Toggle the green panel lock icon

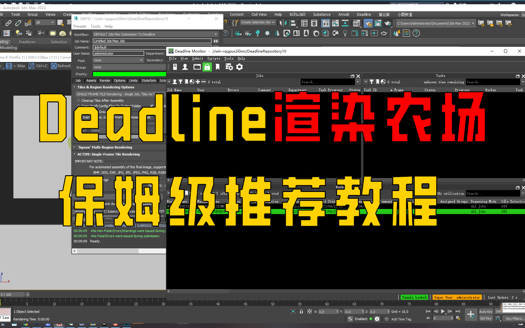[207, 67]
